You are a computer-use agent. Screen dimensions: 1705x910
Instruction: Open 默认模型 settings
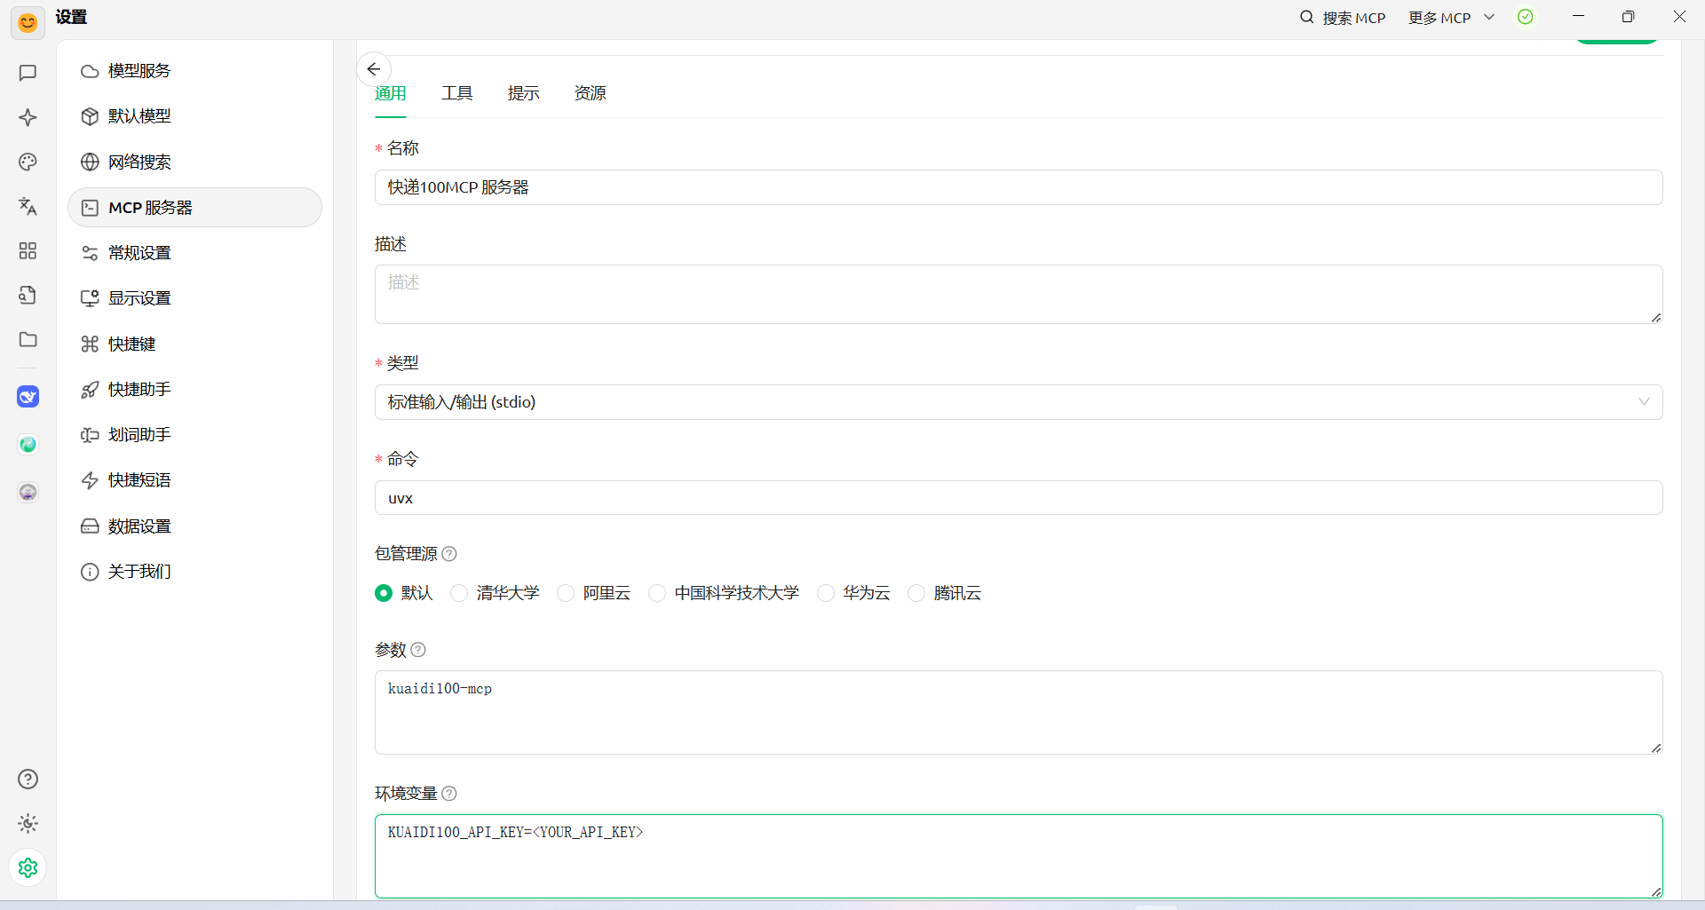tap(194, 116)
